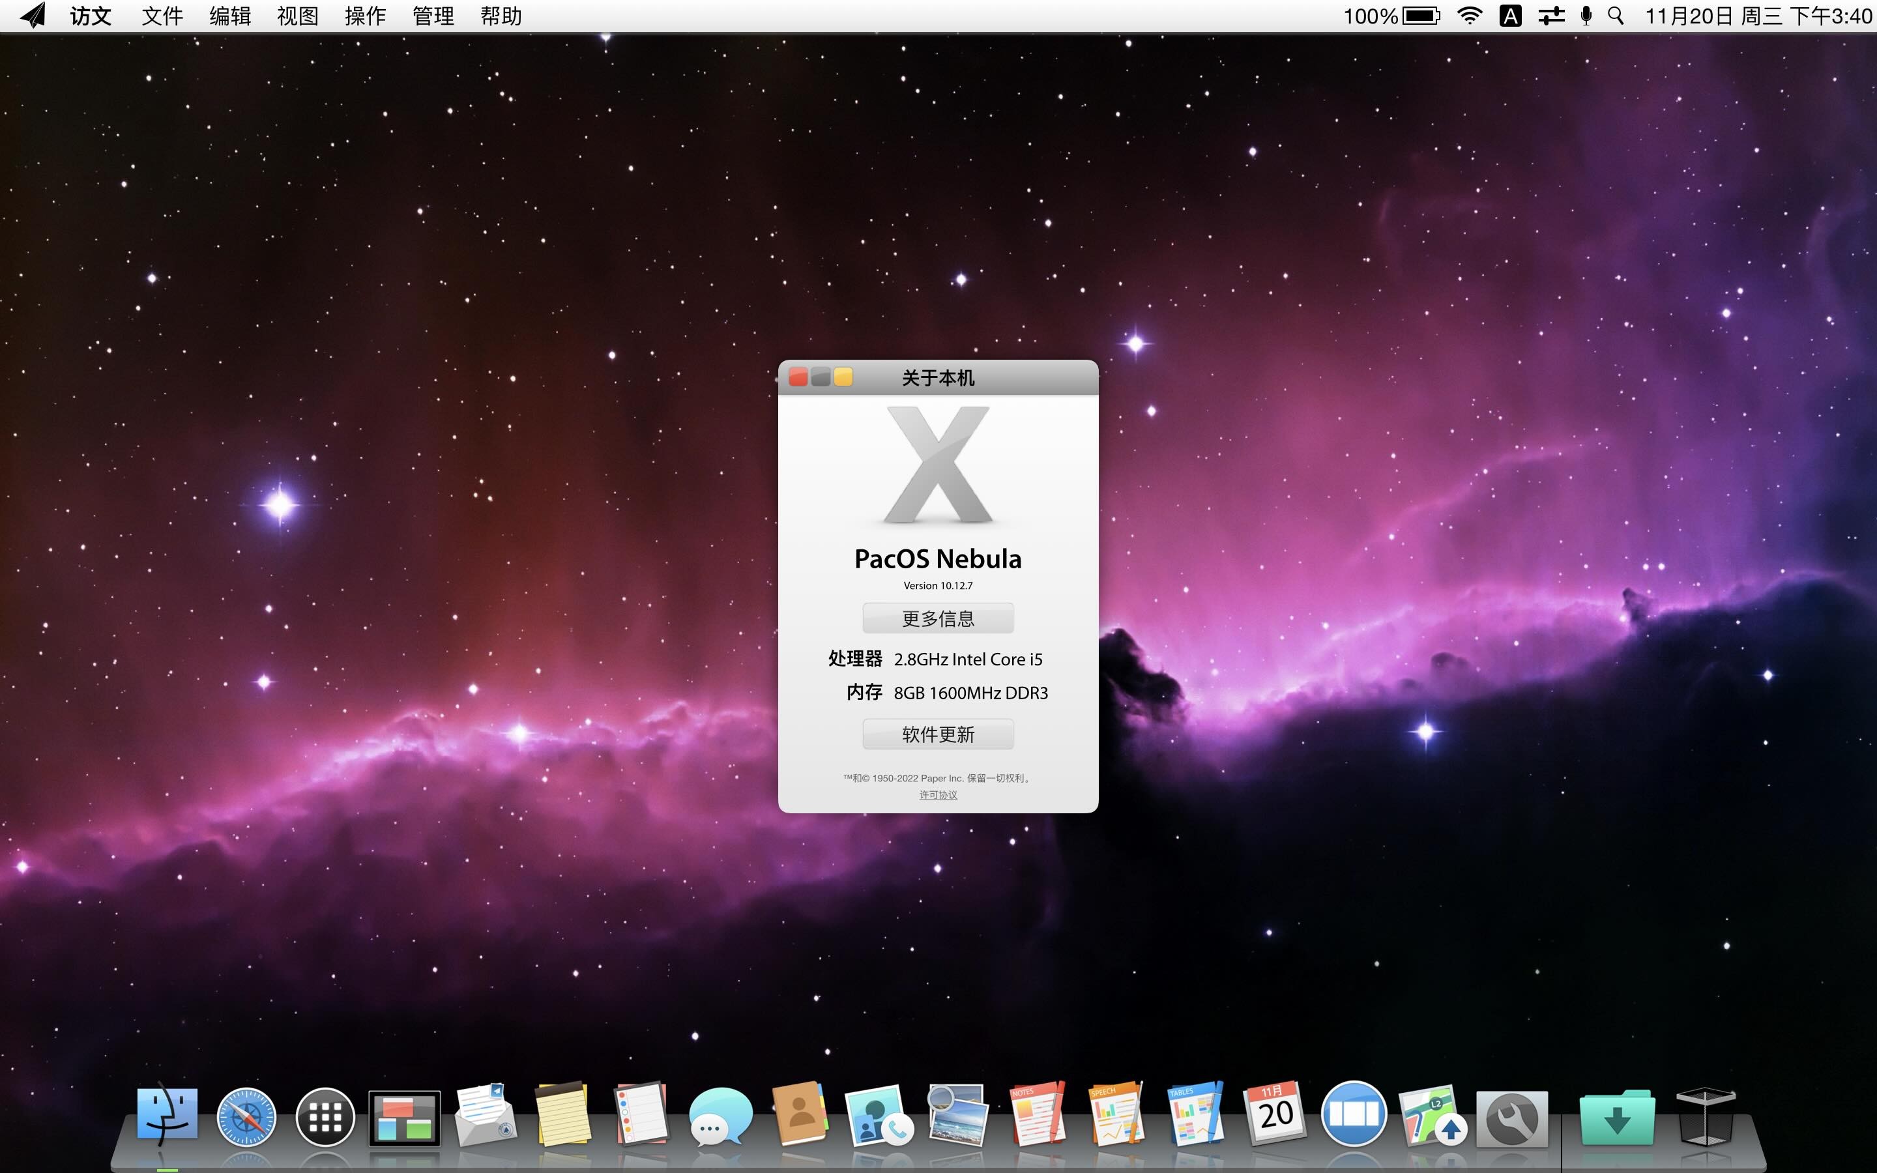Open Launchpad grid icon in the dock

[325, 1116]
